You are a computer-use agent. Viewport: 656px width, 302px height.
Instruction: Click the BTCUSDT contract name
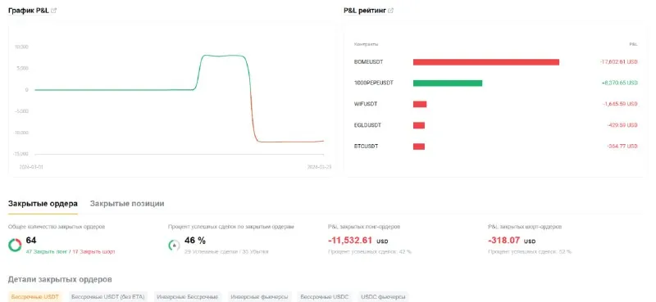tap(366, 146)
